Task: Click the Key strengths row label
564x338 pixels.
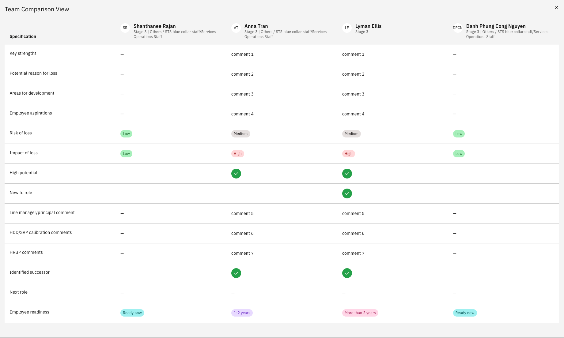Action: 23,53
